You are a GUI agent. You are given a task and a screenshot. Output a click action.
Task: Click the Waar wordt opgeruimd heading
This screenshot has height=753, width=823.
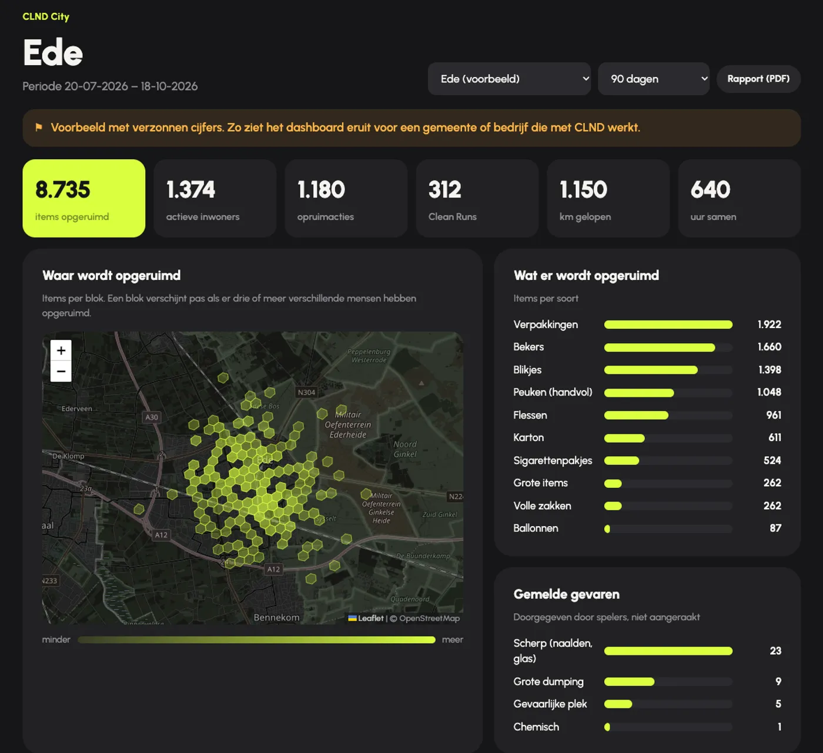click(x=112, y=276)
